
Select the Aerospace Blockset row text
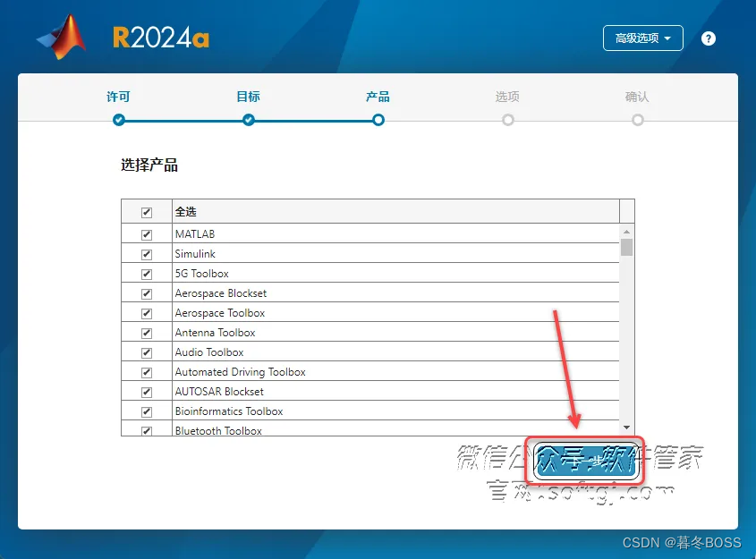click(x=220, y=293)
